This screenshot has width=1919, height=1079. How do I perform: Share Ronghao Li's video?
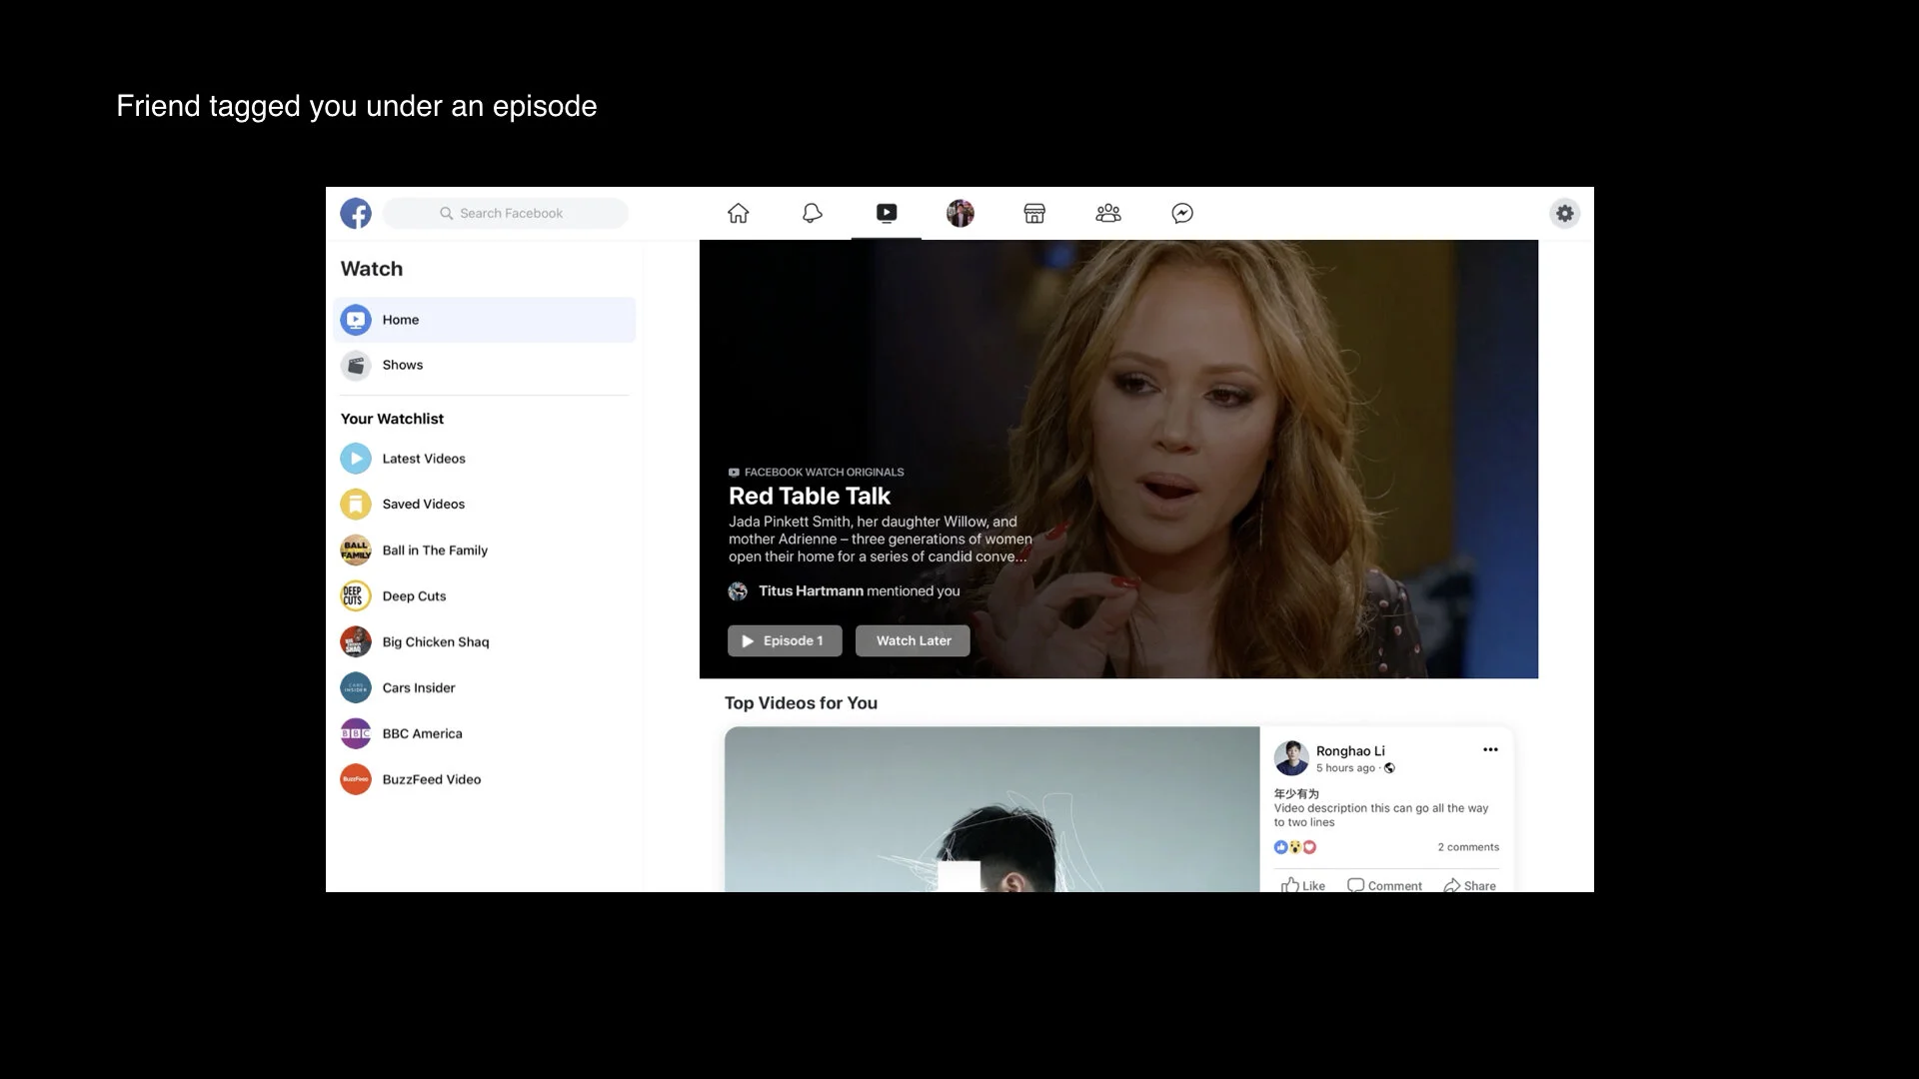(1469, 885)
